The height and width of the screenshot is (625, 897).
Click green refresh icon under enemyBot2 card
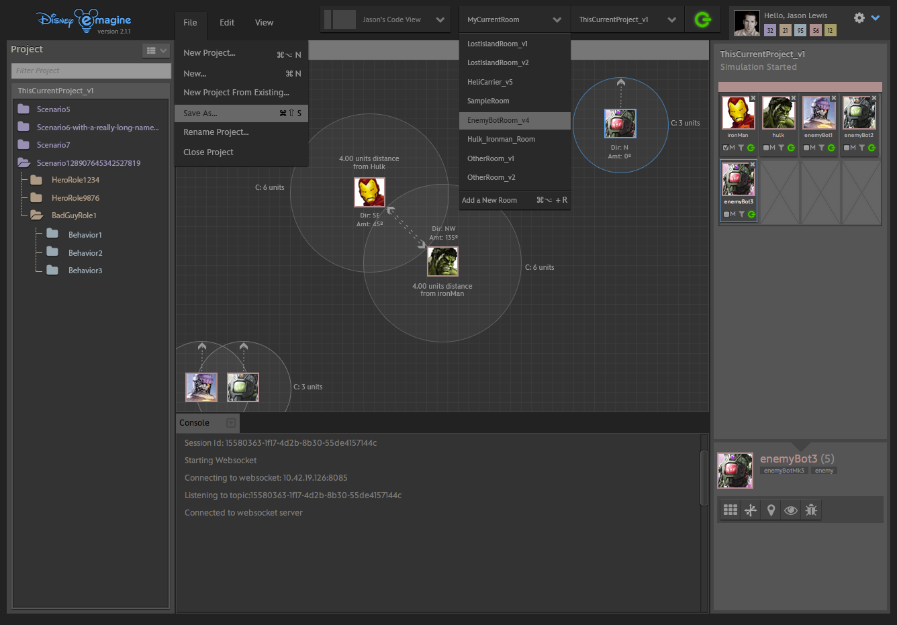871,148
